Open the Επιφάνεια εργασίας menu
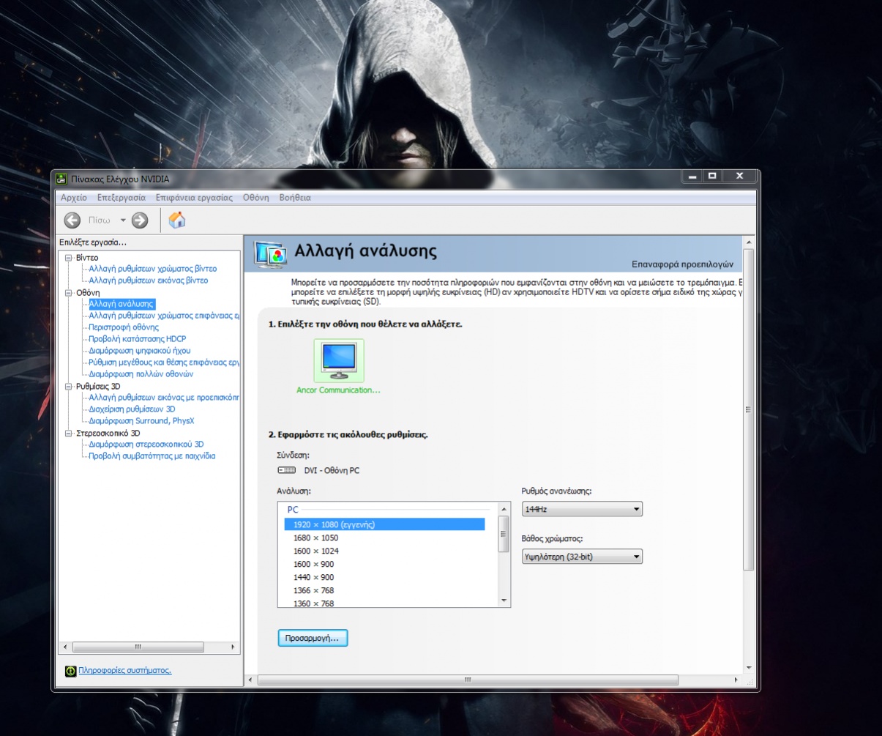 point(194,198)
